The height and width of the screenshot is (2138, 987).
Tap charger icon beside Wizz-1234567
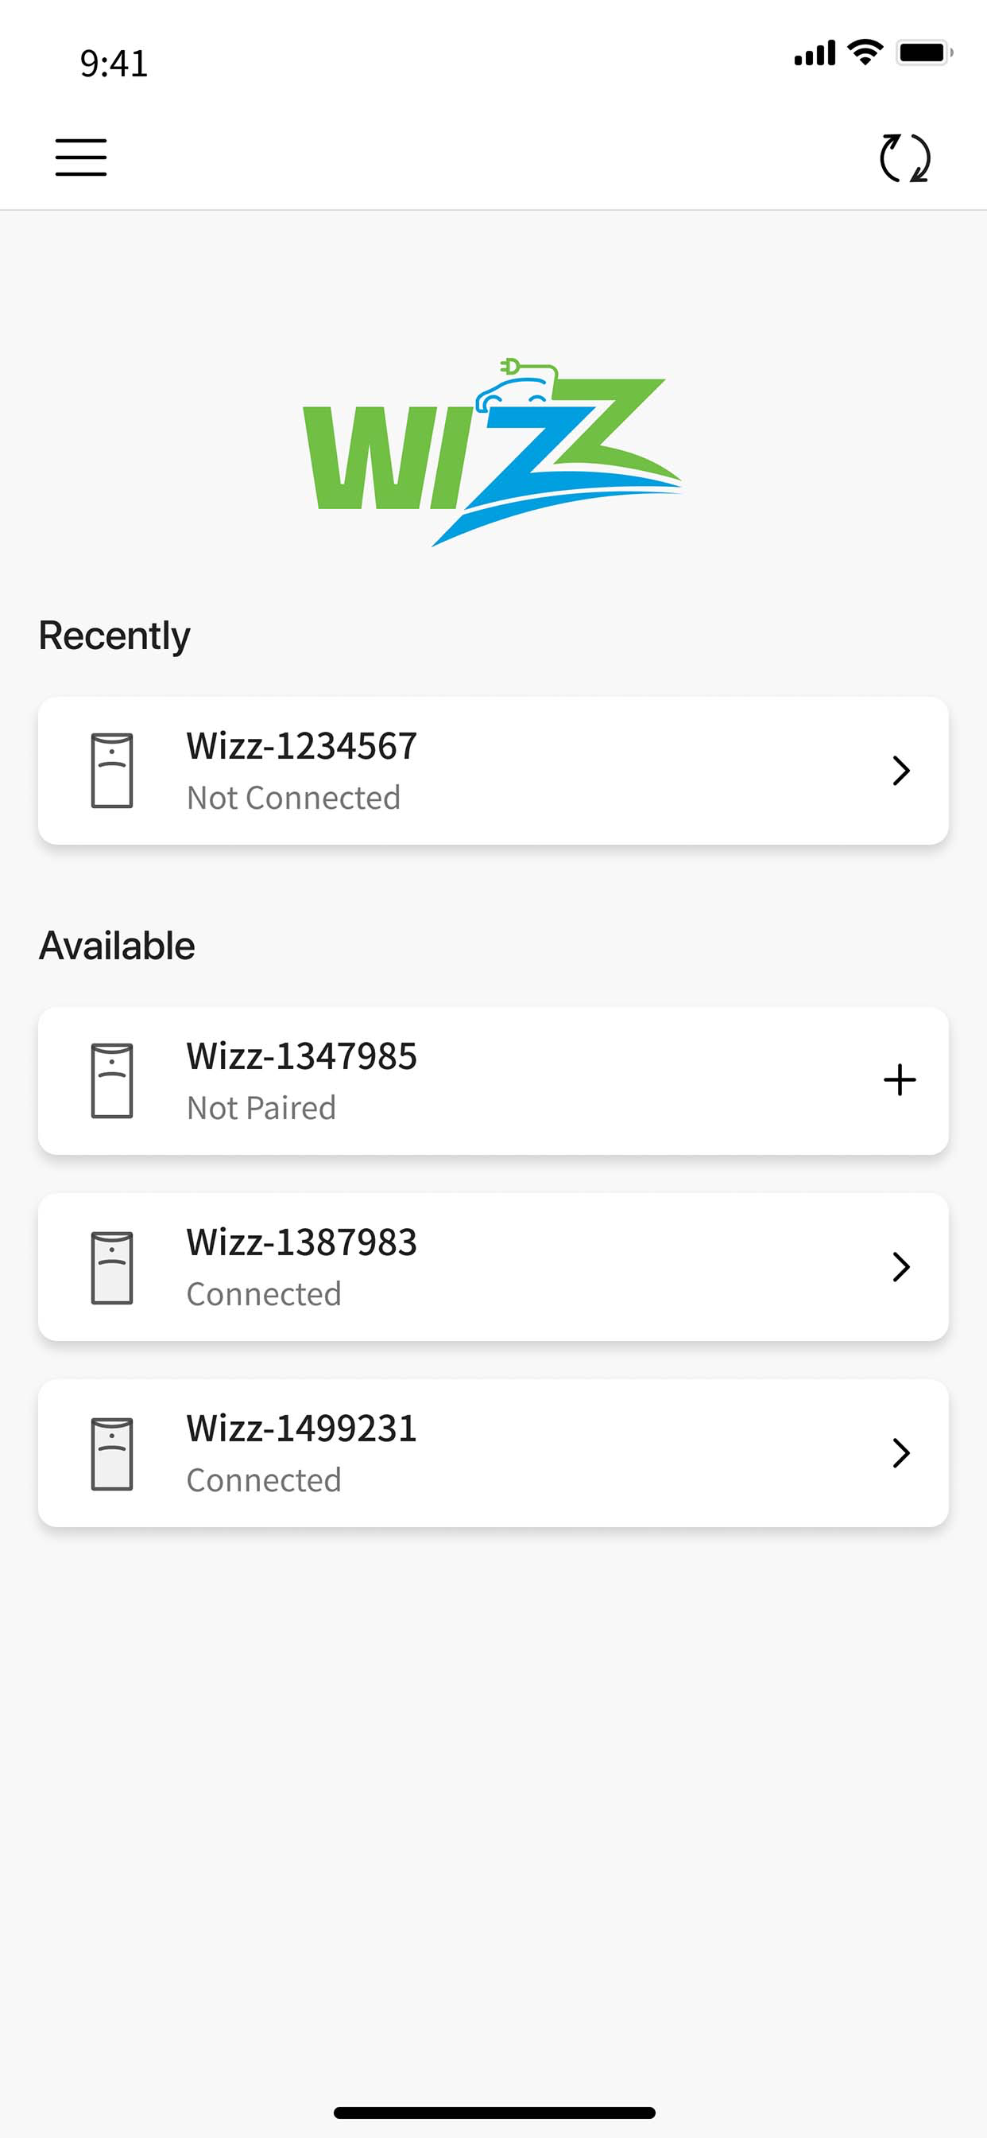pos(112,770)
